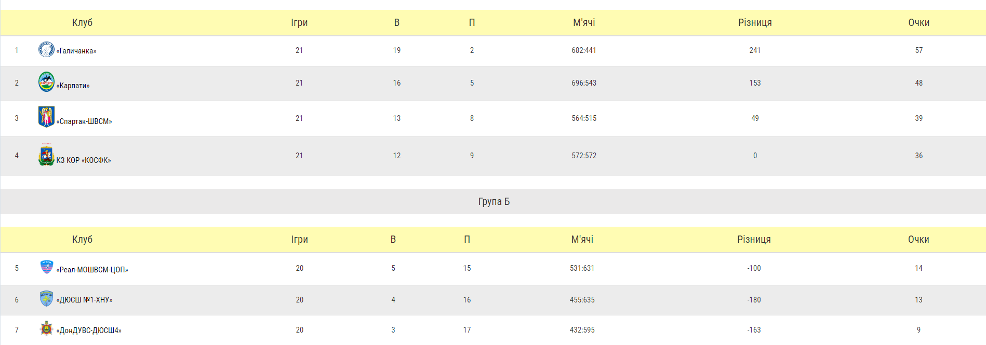Click the Очки column header in top table
986x345 pixels.
[x=918, y=22]
